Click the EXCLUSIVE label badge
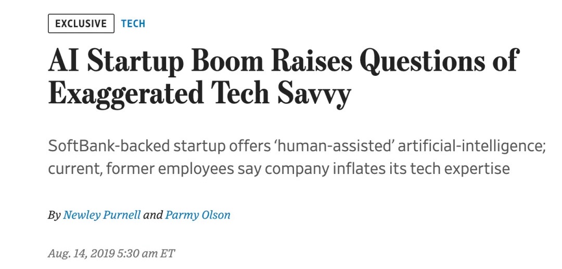 pos(81,23)
